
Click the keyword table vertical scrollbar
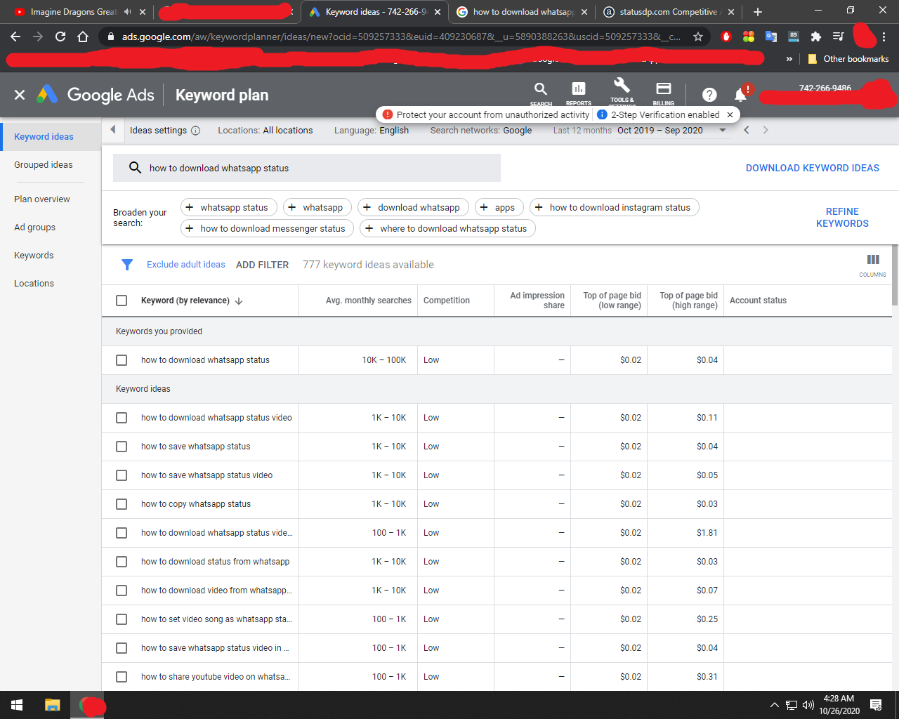click(x=895, y=275)
